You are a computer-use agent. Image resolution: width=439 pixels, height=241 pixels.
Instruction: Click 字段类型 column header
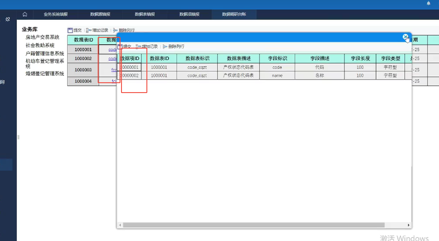pyautogui.click(x=391, y=58)
